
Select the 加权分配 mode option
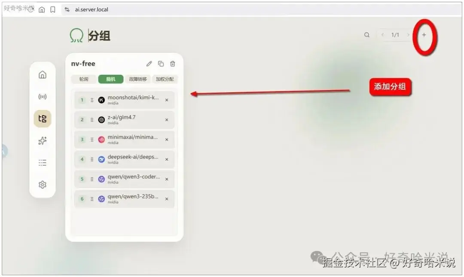point(165,79)
